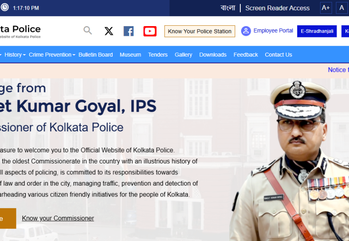Screen dimensions: 349x241
Task: Expand the History dropdown menu
Action: (x=15, y=55)
